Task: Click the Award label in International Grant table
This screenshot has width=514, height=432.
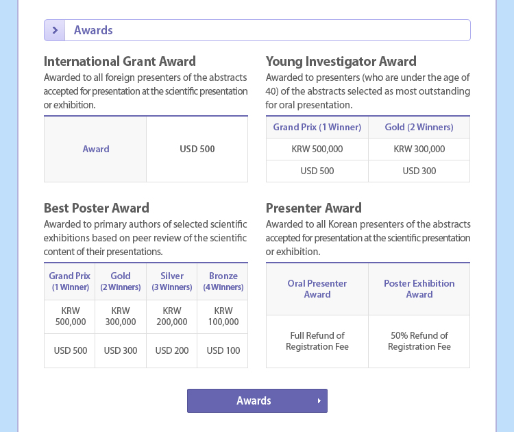Action: click(x=96, y=149)
